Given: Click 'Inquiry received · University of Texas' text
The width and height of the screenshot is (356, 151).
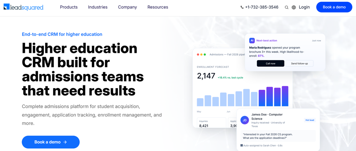Looking at the screenshot, I should [x=268, y=124].
